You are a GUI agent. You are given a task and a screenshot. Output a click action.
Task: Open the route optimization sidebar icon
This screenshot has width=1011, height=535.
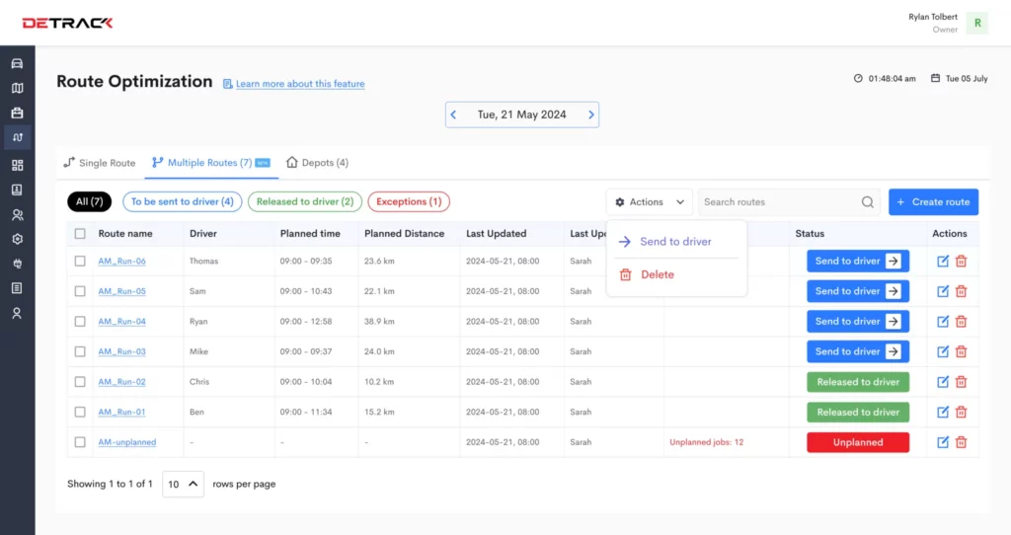[x=18, y=137]
